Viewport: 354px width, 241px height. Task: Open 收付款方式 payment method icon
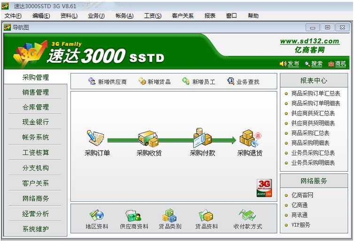247,215
